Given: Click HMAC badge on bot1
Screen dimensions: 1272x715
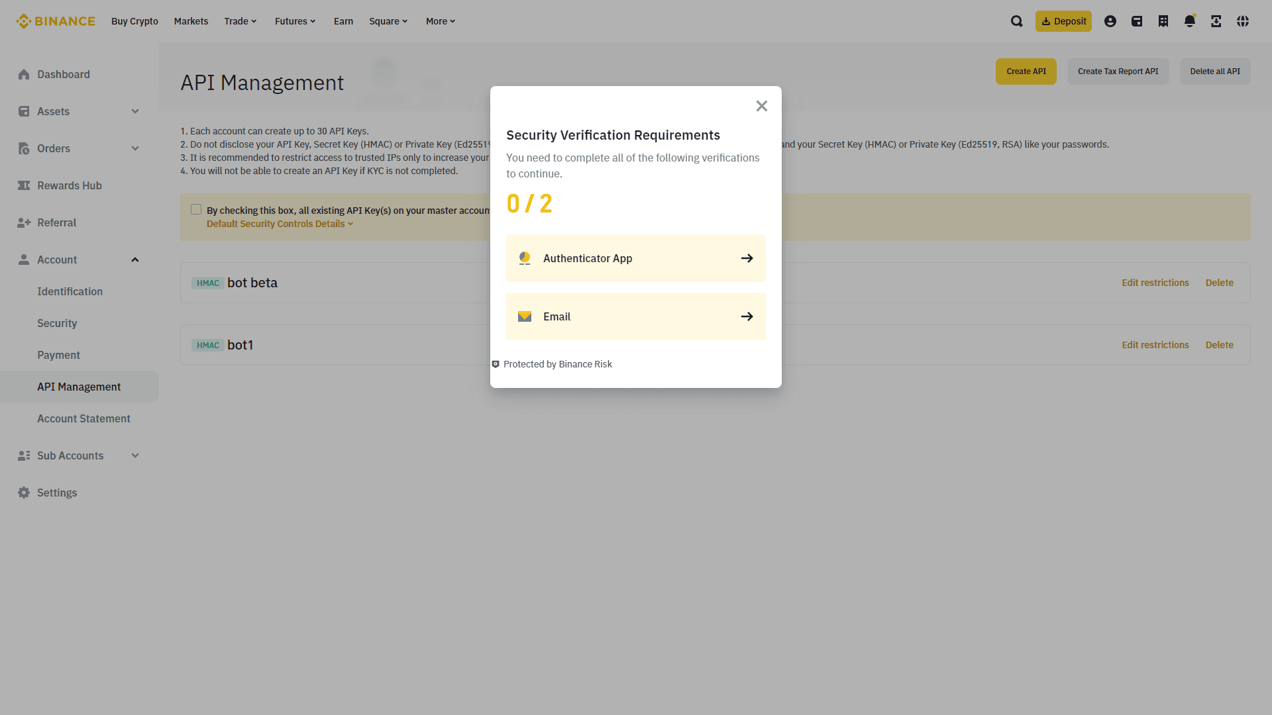Looking at the screenshot, I should pos(208,345).
